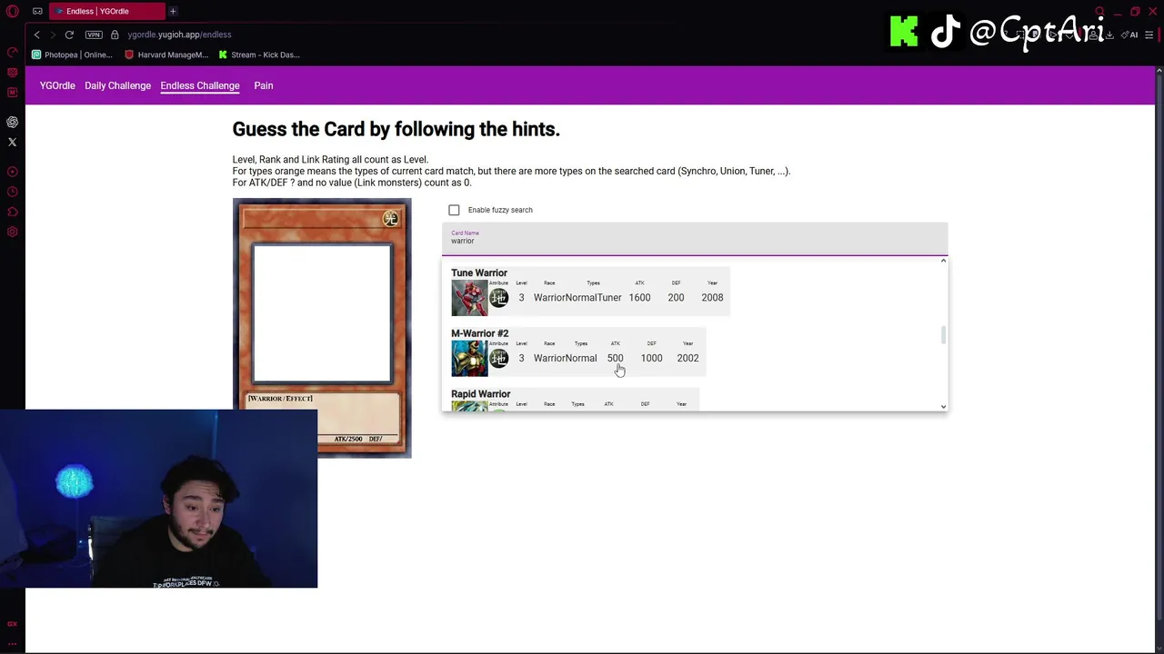Click the blank card artwork area
Screen dimensions: 1164x654
322,313
